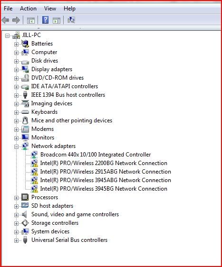Select the JILL-PC label

[31, 35]
